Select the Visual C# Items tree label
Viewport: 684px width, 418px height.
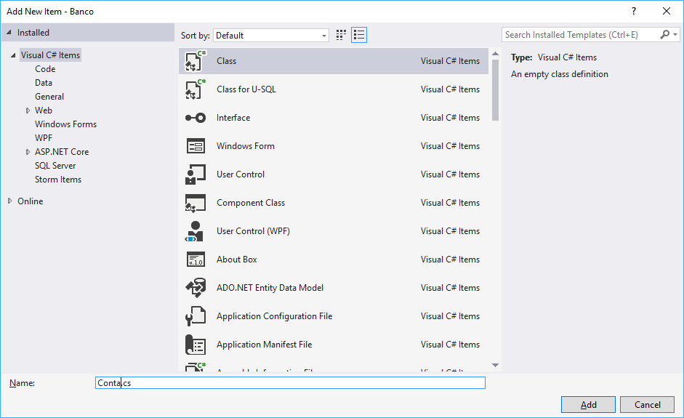(51, 55)
